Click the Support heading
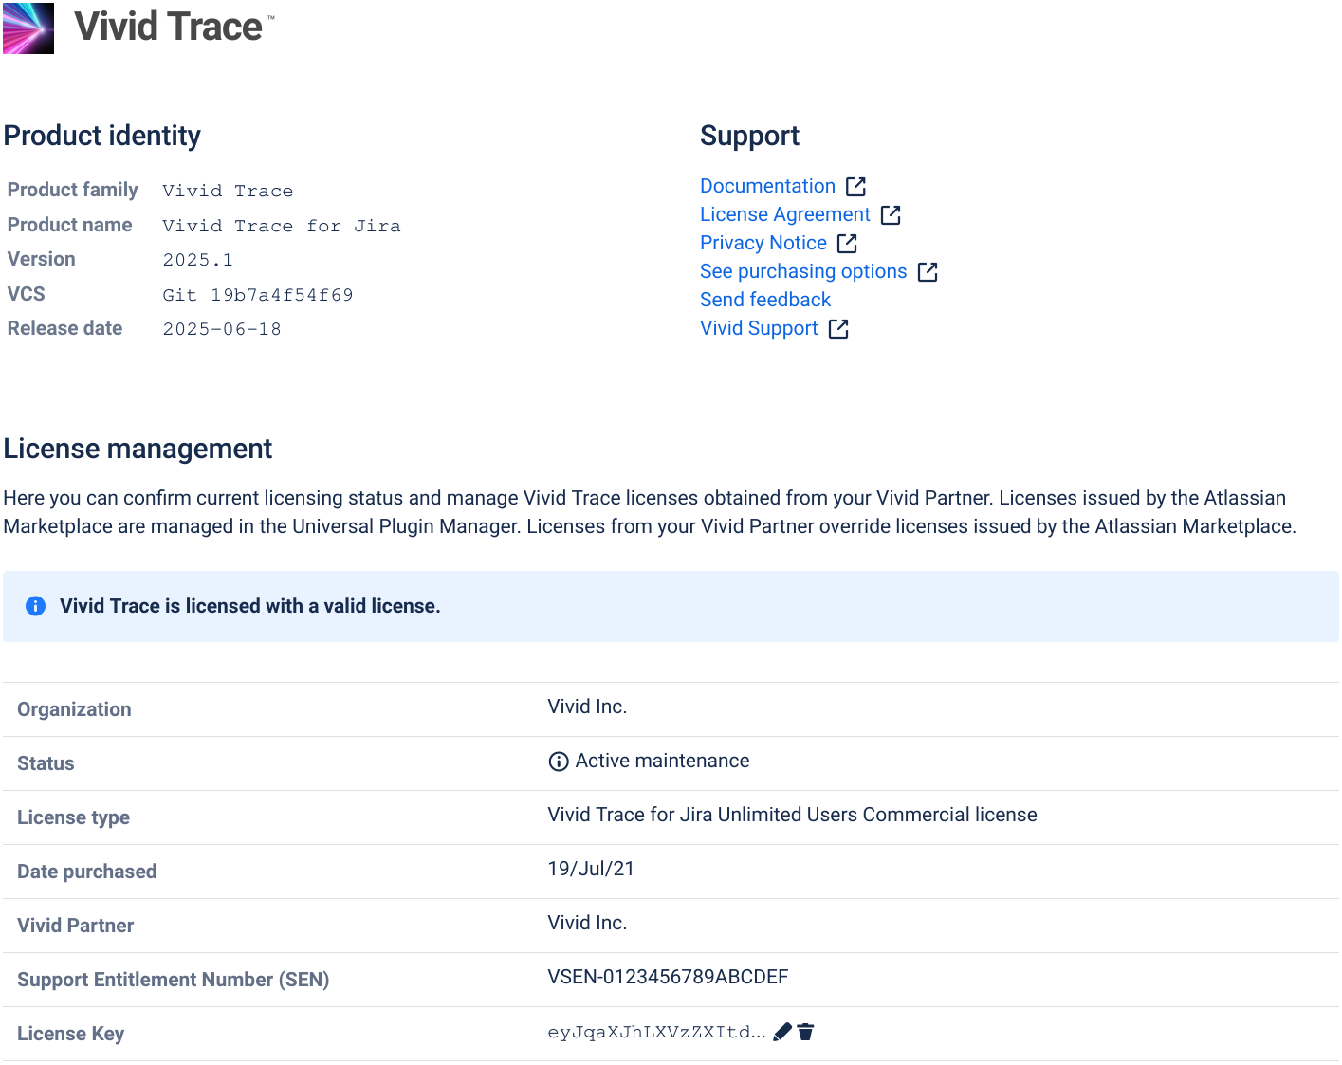Viewport: 1342px width, 1065px height. click(749, 136)
